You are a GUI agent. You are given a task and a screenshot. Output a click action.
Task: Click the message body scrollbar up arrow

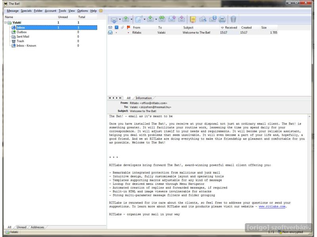[309, 116]
